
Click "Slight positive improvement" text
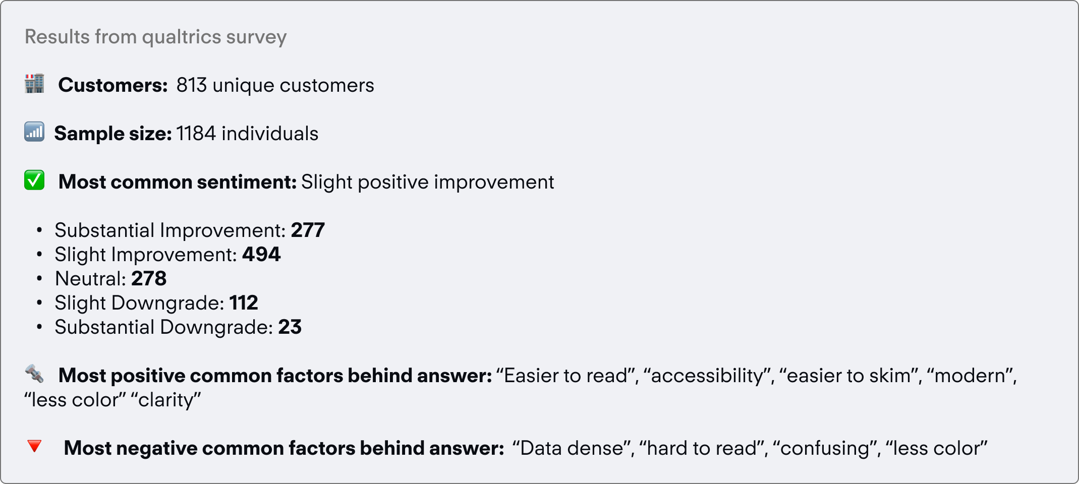point(427,182)
